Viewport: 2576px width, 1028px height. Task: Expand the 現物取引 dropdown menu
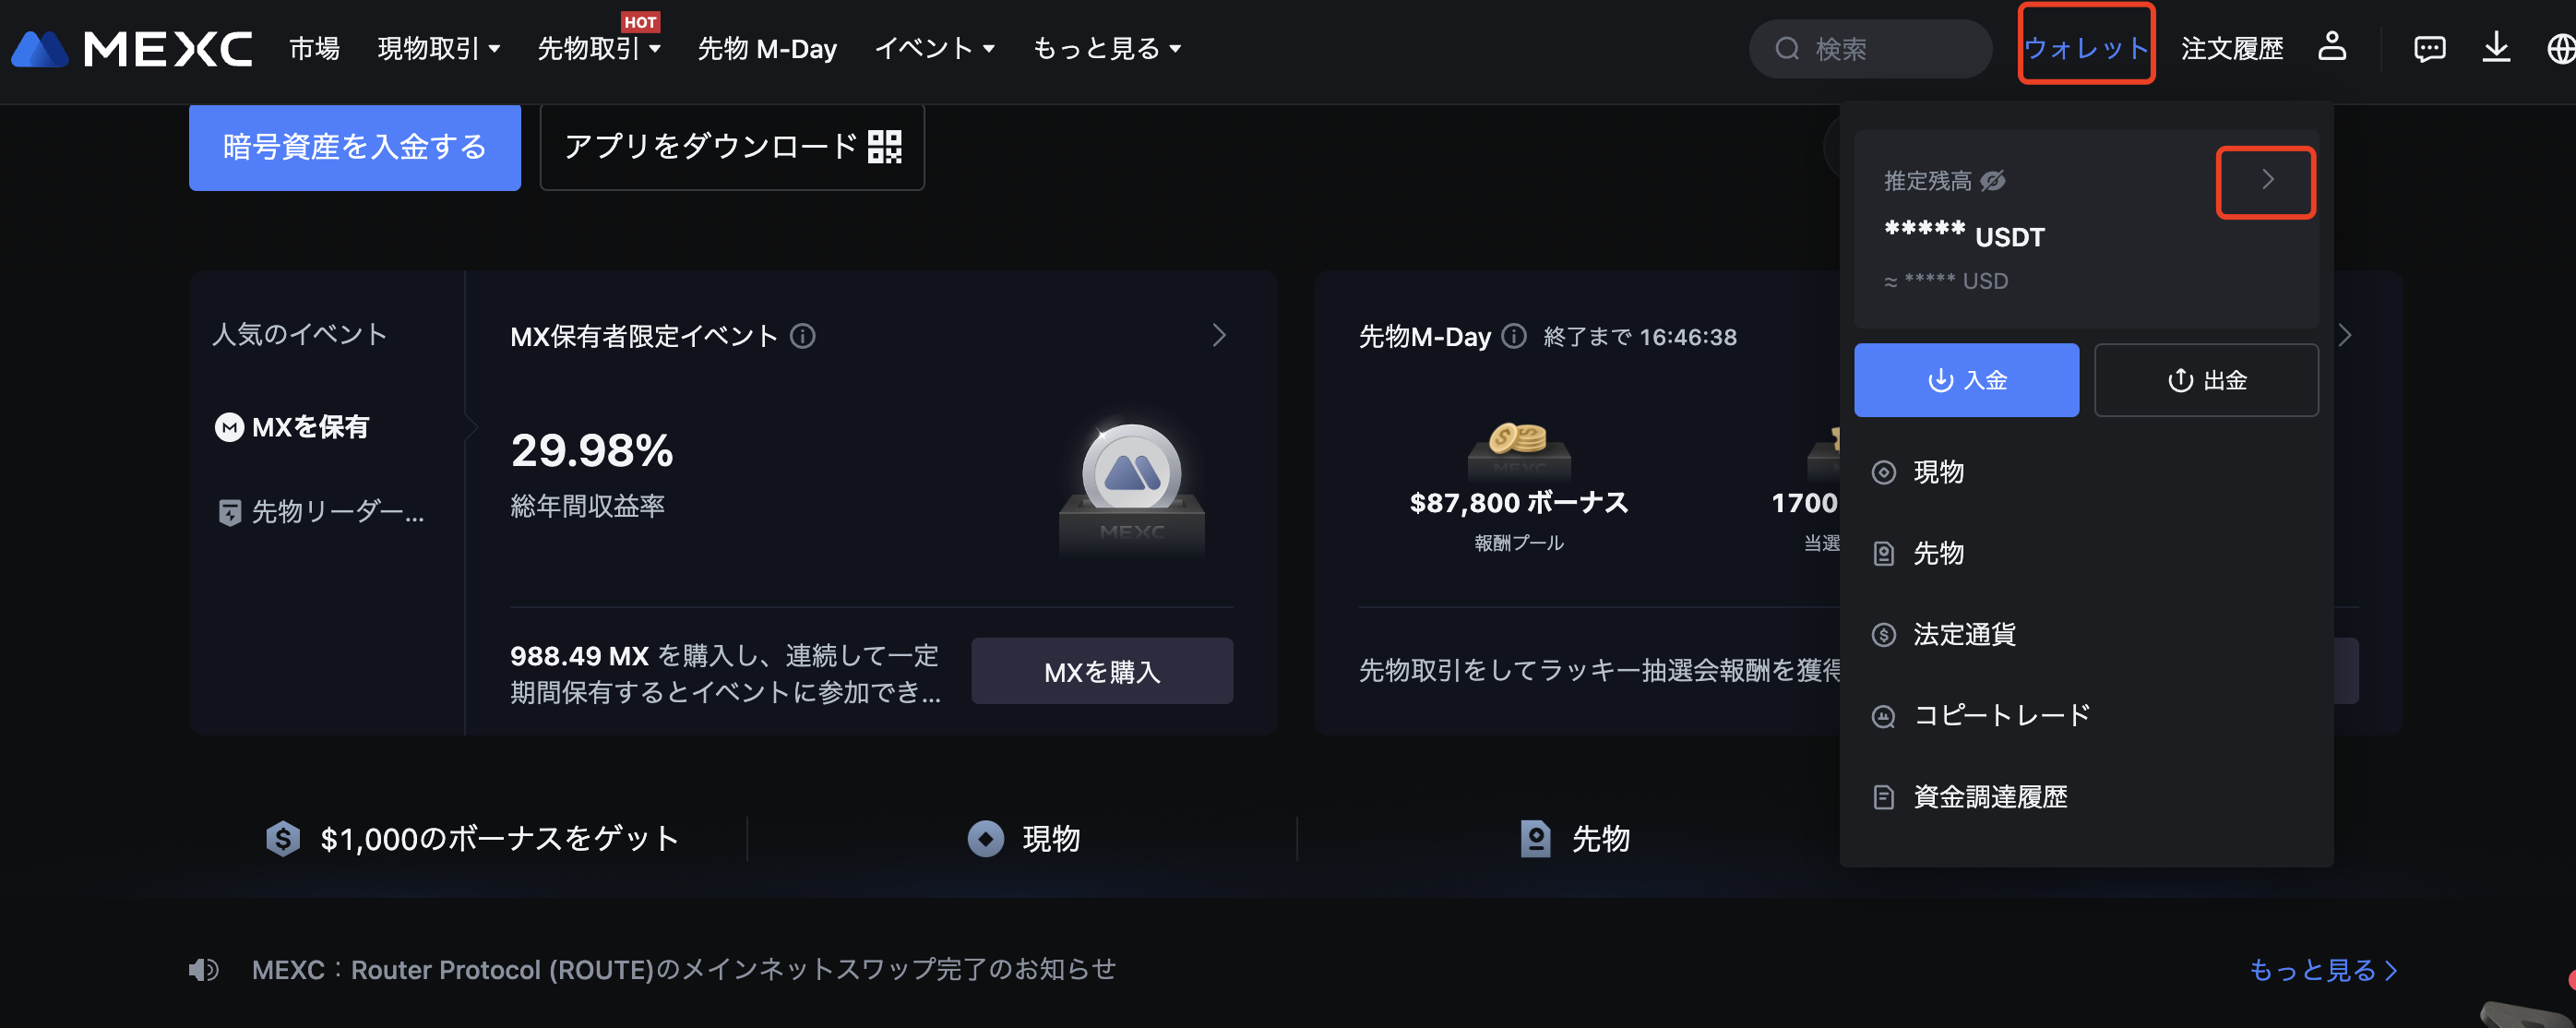(x=439, y=48)
